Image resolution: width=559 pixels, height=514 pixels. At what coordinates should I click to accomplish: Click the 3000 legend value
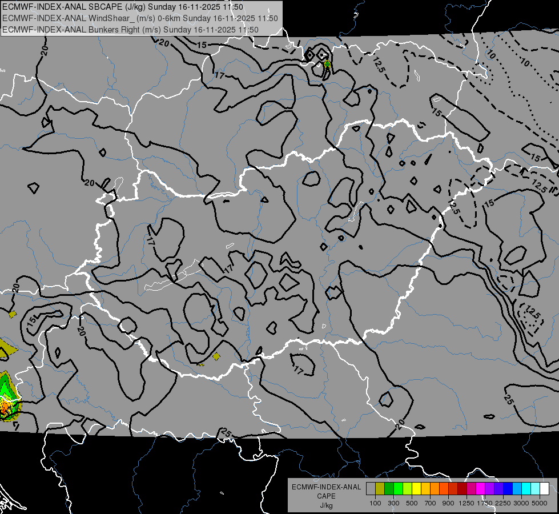click(521, 503)
